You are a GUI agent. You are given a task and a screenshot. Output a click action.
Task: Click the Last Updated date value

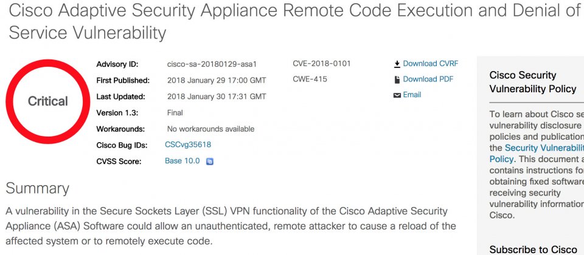click(x=217, y=97)
